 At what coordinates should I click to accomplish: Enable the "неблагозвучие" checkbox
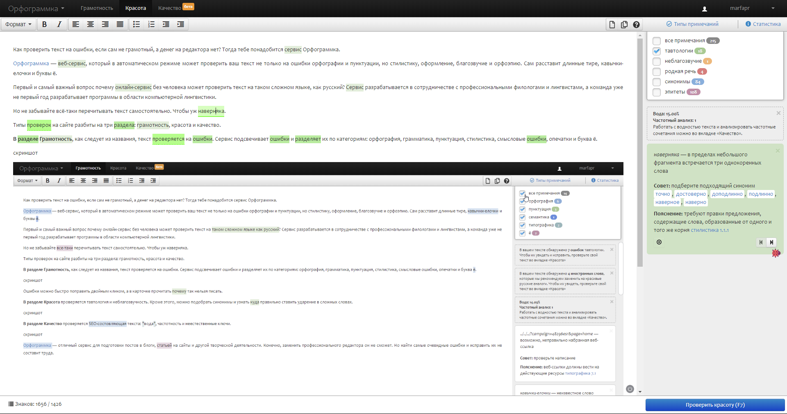[x=657, y=61]
